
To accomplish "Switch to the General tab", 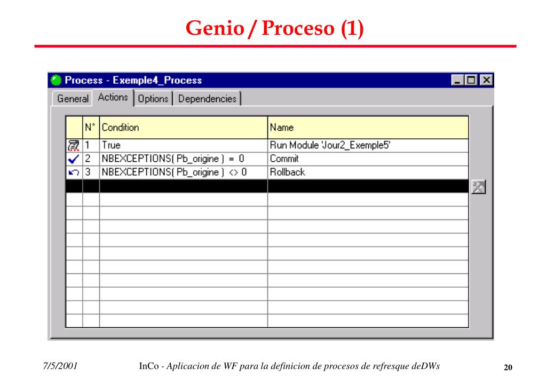I will click(x=73, y=99).
